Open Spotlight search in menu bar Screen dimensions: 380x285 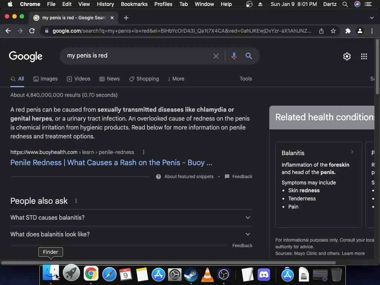(x=345, y=4)
